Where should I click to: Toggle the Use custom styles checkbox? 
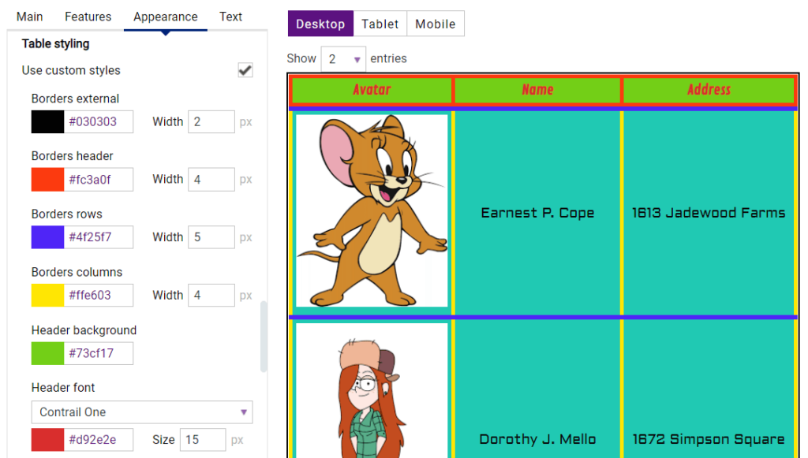coord(245,70)
